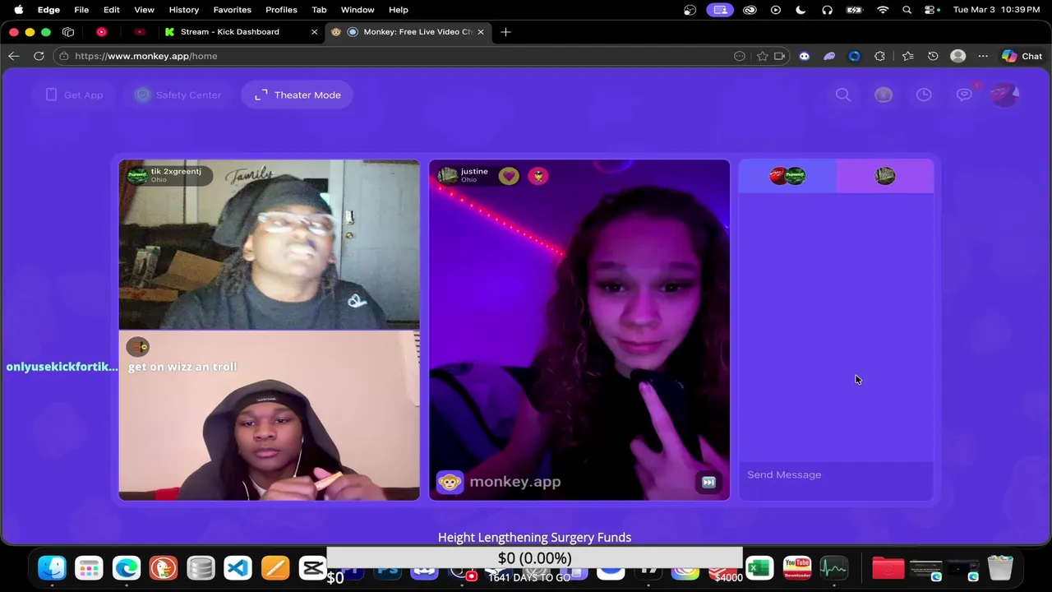1052x592 pixels.
Task: Focus the Send Message input field
Action: (x=836, y=474)
